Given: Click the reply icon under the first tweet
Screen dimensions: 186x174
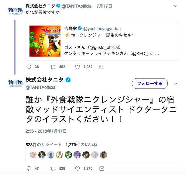Looking at the screenshot, I should [x=29, y=67].
